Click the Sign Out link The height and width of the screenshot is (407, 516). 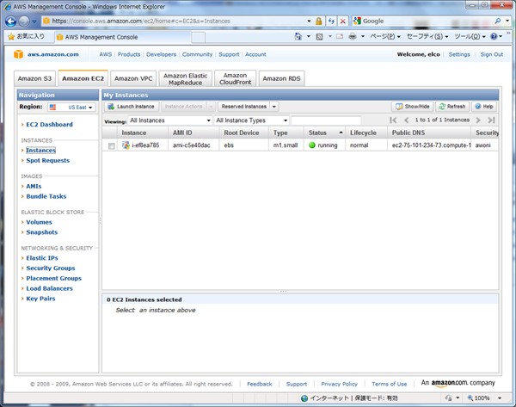492,55
